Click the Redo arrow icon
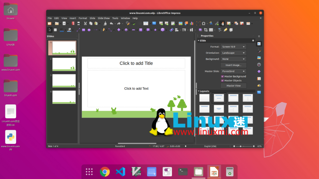 [119, 24]
